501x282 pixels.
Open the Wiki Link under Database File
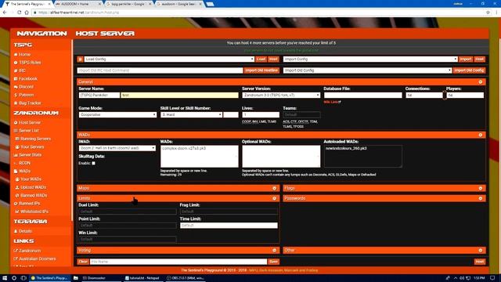pyautogui.click(x=332, y=102)
